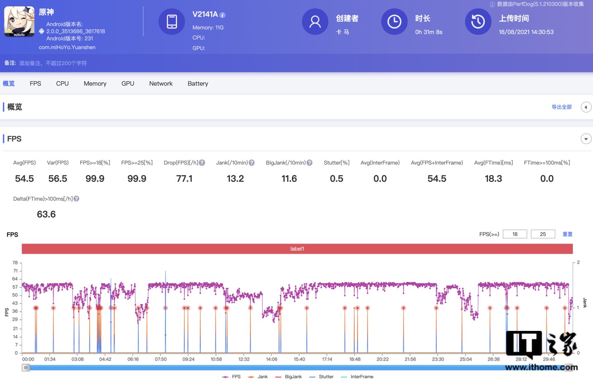Click the app title 原神
The image size is (593, 382).
(47, 12)
